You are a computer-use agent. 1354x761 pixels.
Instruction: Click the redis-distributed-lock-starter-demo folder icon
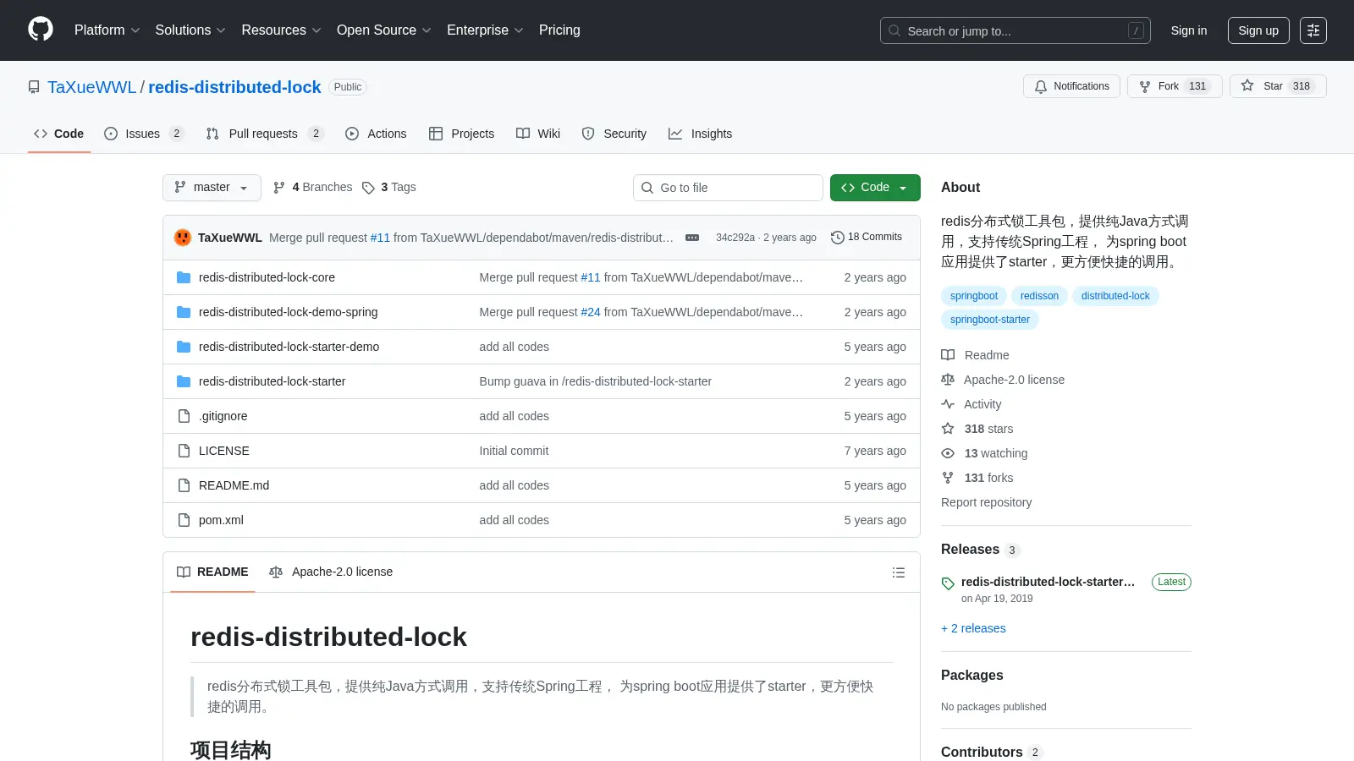coord(184,347)
